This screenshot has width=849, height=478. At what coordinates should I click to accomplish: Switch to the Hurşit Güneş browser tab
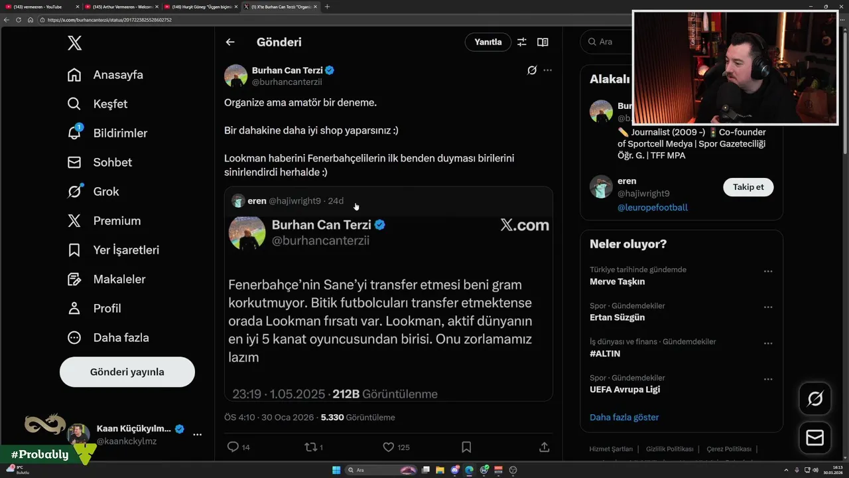[199, 7]
